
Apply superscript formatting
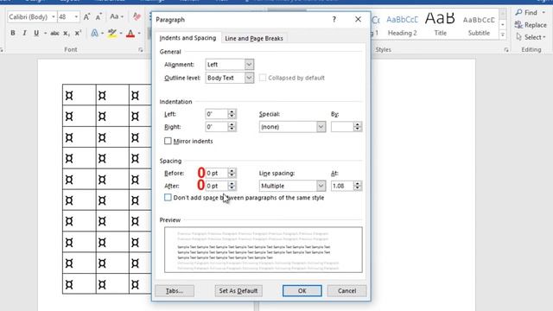[78, 33]
